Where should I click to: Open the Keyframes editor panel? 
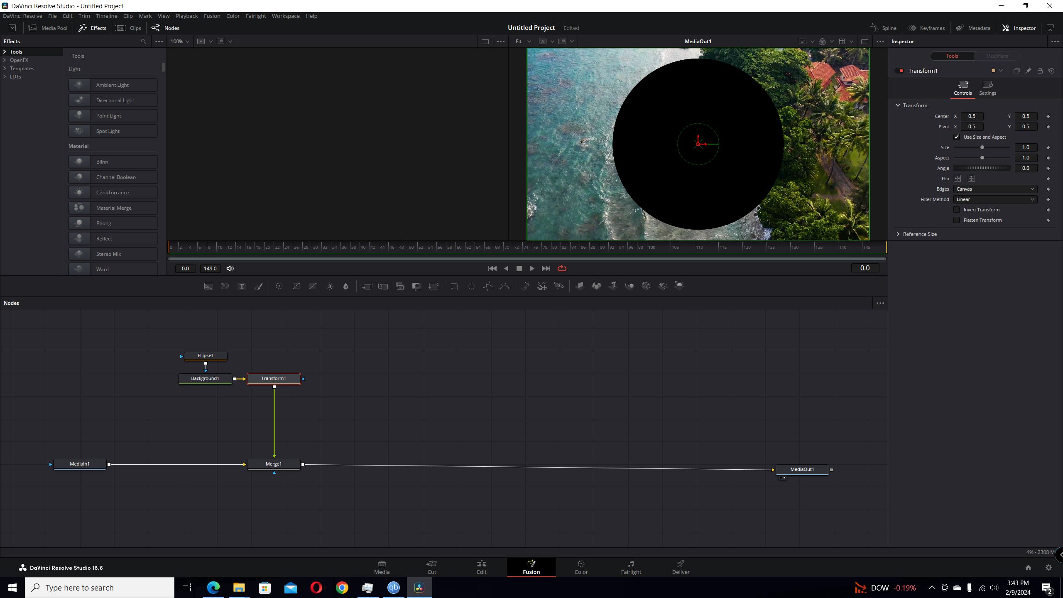point(926,28)
